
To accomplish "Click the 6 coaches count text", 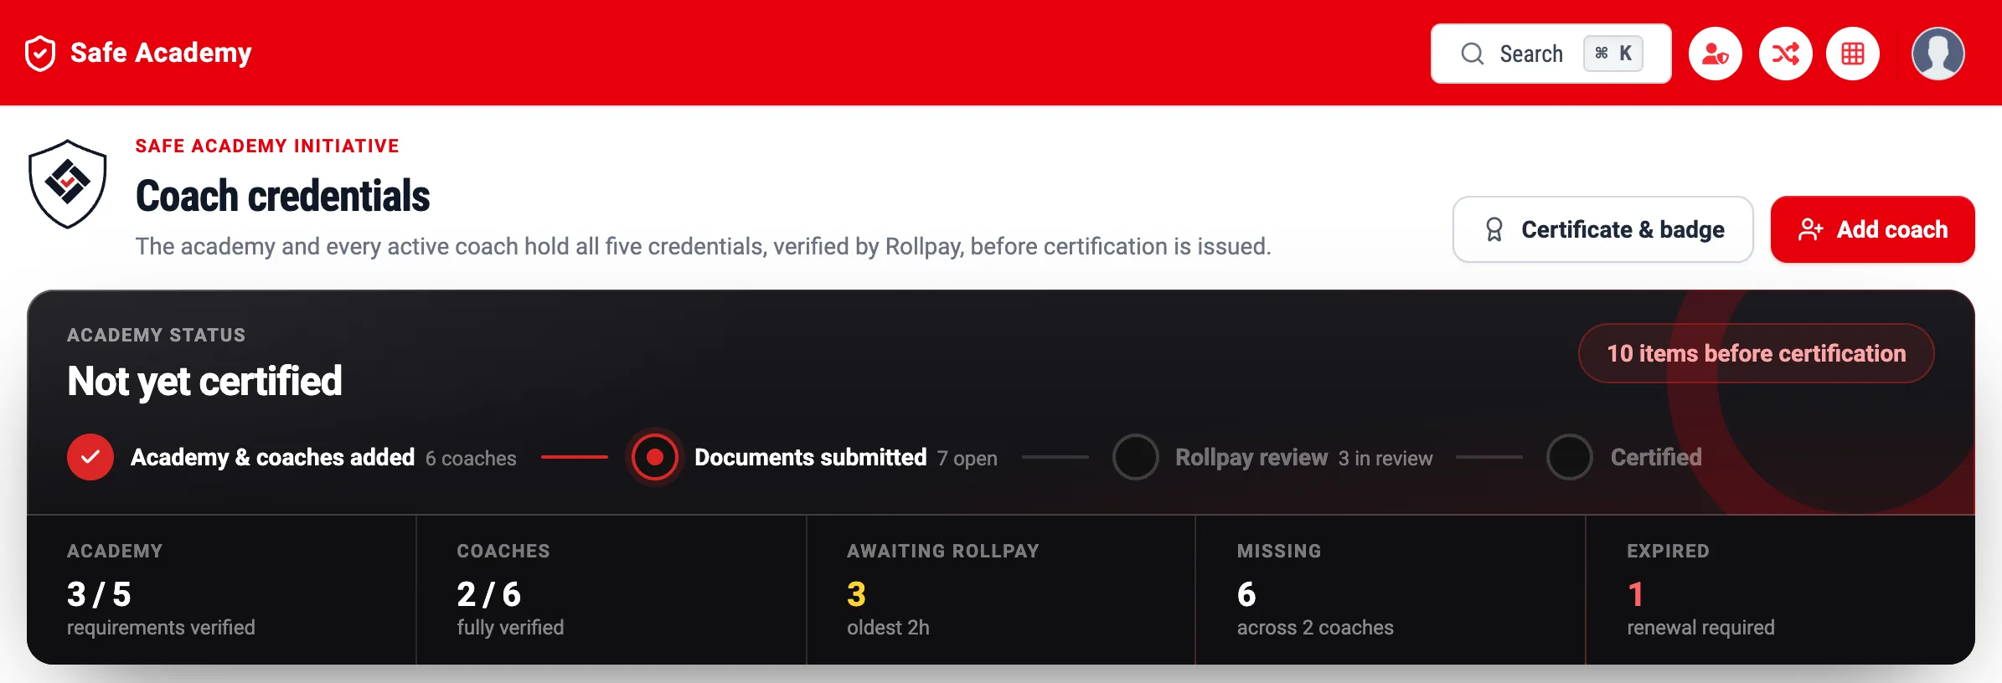I will click(x=471, y=459).
